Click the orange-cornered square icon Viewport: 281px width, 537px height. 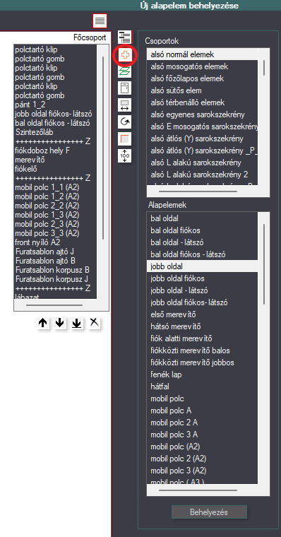point(124,138)
